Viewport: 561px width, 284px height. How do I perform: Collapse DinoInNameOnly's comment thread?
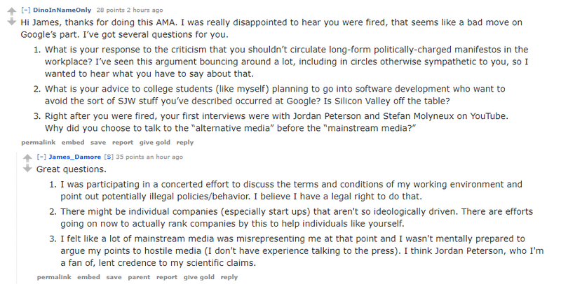coord(25,10)
